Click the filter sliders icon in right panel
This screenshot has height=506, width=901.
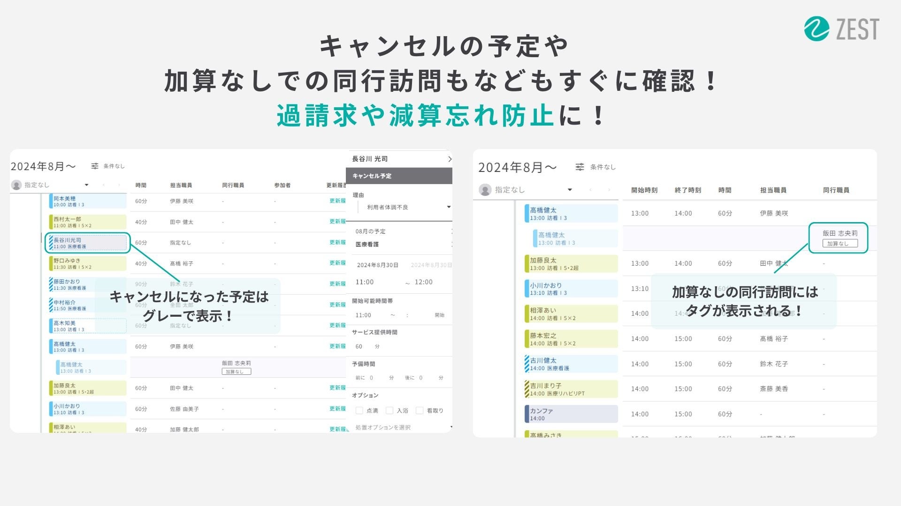[580, 167]
